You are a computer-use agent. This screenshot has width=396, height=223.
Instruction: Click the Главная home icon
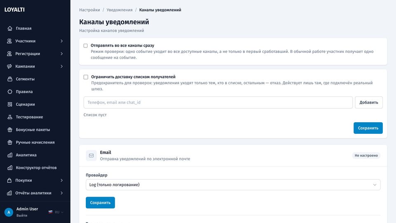(x=10, y=28)
